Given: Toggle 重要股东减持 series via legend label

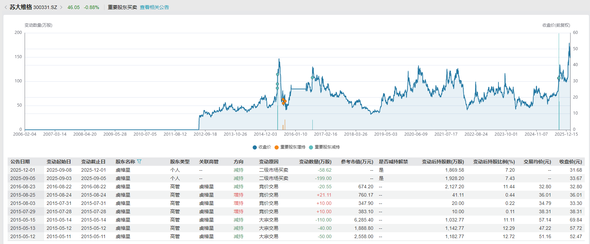Looking at the screenshot, I should 327,147.
